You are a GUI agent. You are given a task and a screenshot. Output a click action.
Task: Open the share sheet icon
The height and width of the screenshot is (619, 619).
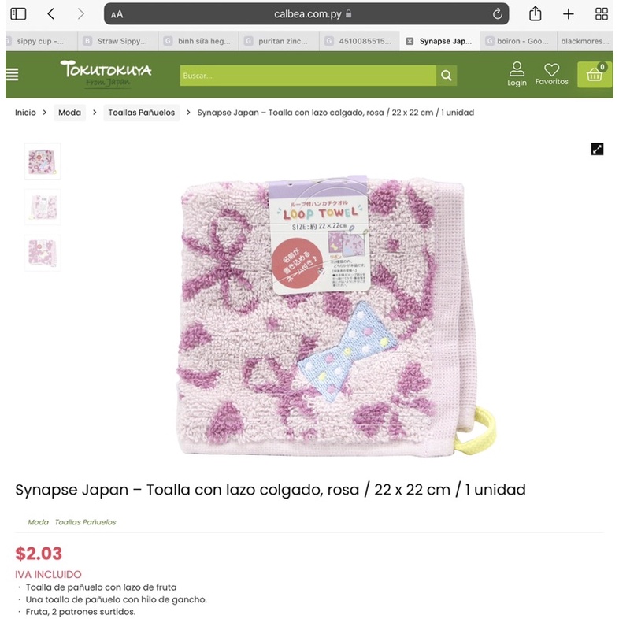pos(535,14)
